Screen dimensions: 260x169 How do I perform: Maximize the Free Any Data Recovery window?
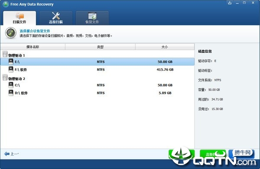point(244,3)
